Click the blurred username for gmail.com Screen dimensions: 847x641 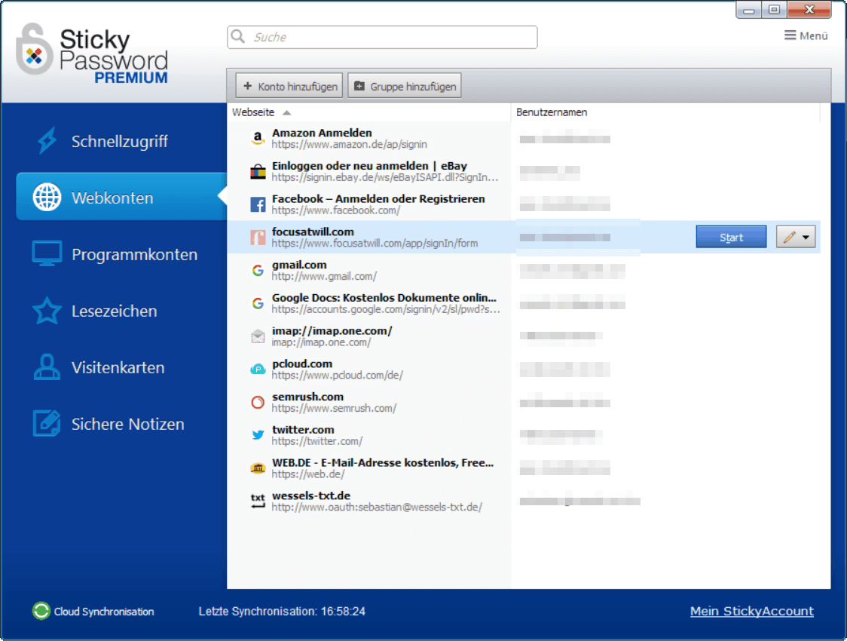572,271
